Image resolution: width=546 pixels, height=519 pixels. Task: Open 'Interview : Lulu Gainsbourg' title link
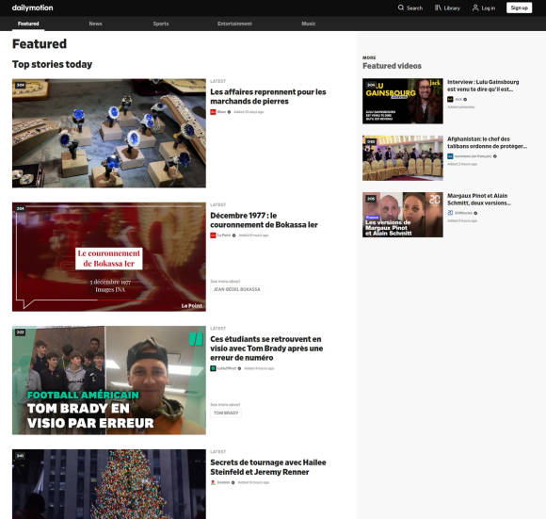pos(483,86)
